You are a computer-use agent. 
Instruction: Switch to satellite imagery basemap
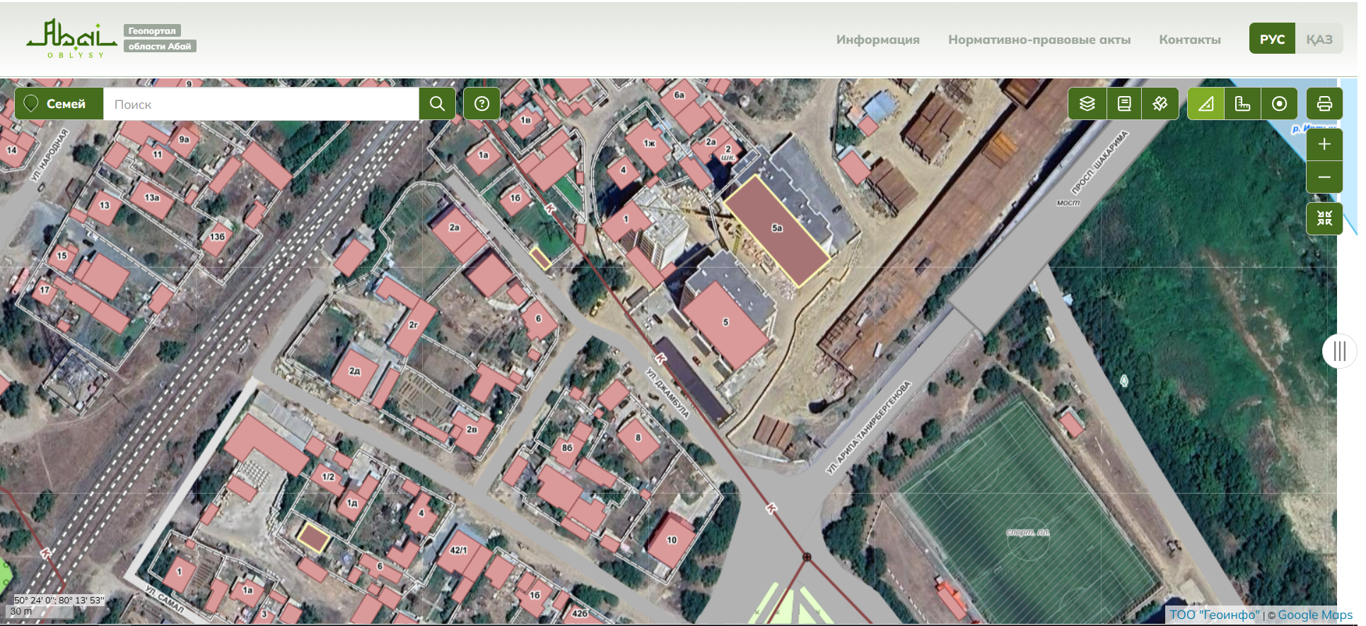point(1160,104)
